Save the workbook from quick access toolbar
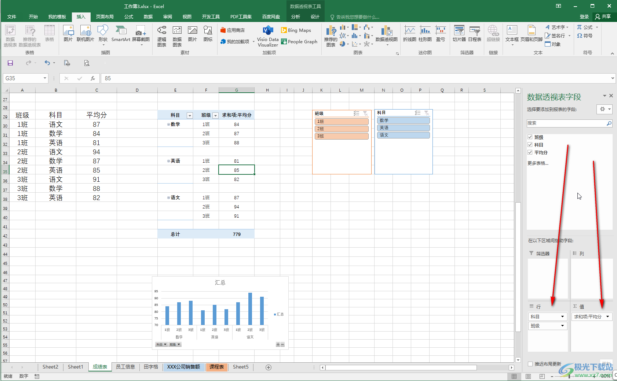Screen dimensions: 617x381 [x=10, y=63]
